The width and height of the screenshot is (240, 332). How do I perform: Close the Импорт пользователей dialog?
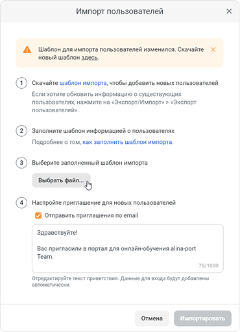229,11
